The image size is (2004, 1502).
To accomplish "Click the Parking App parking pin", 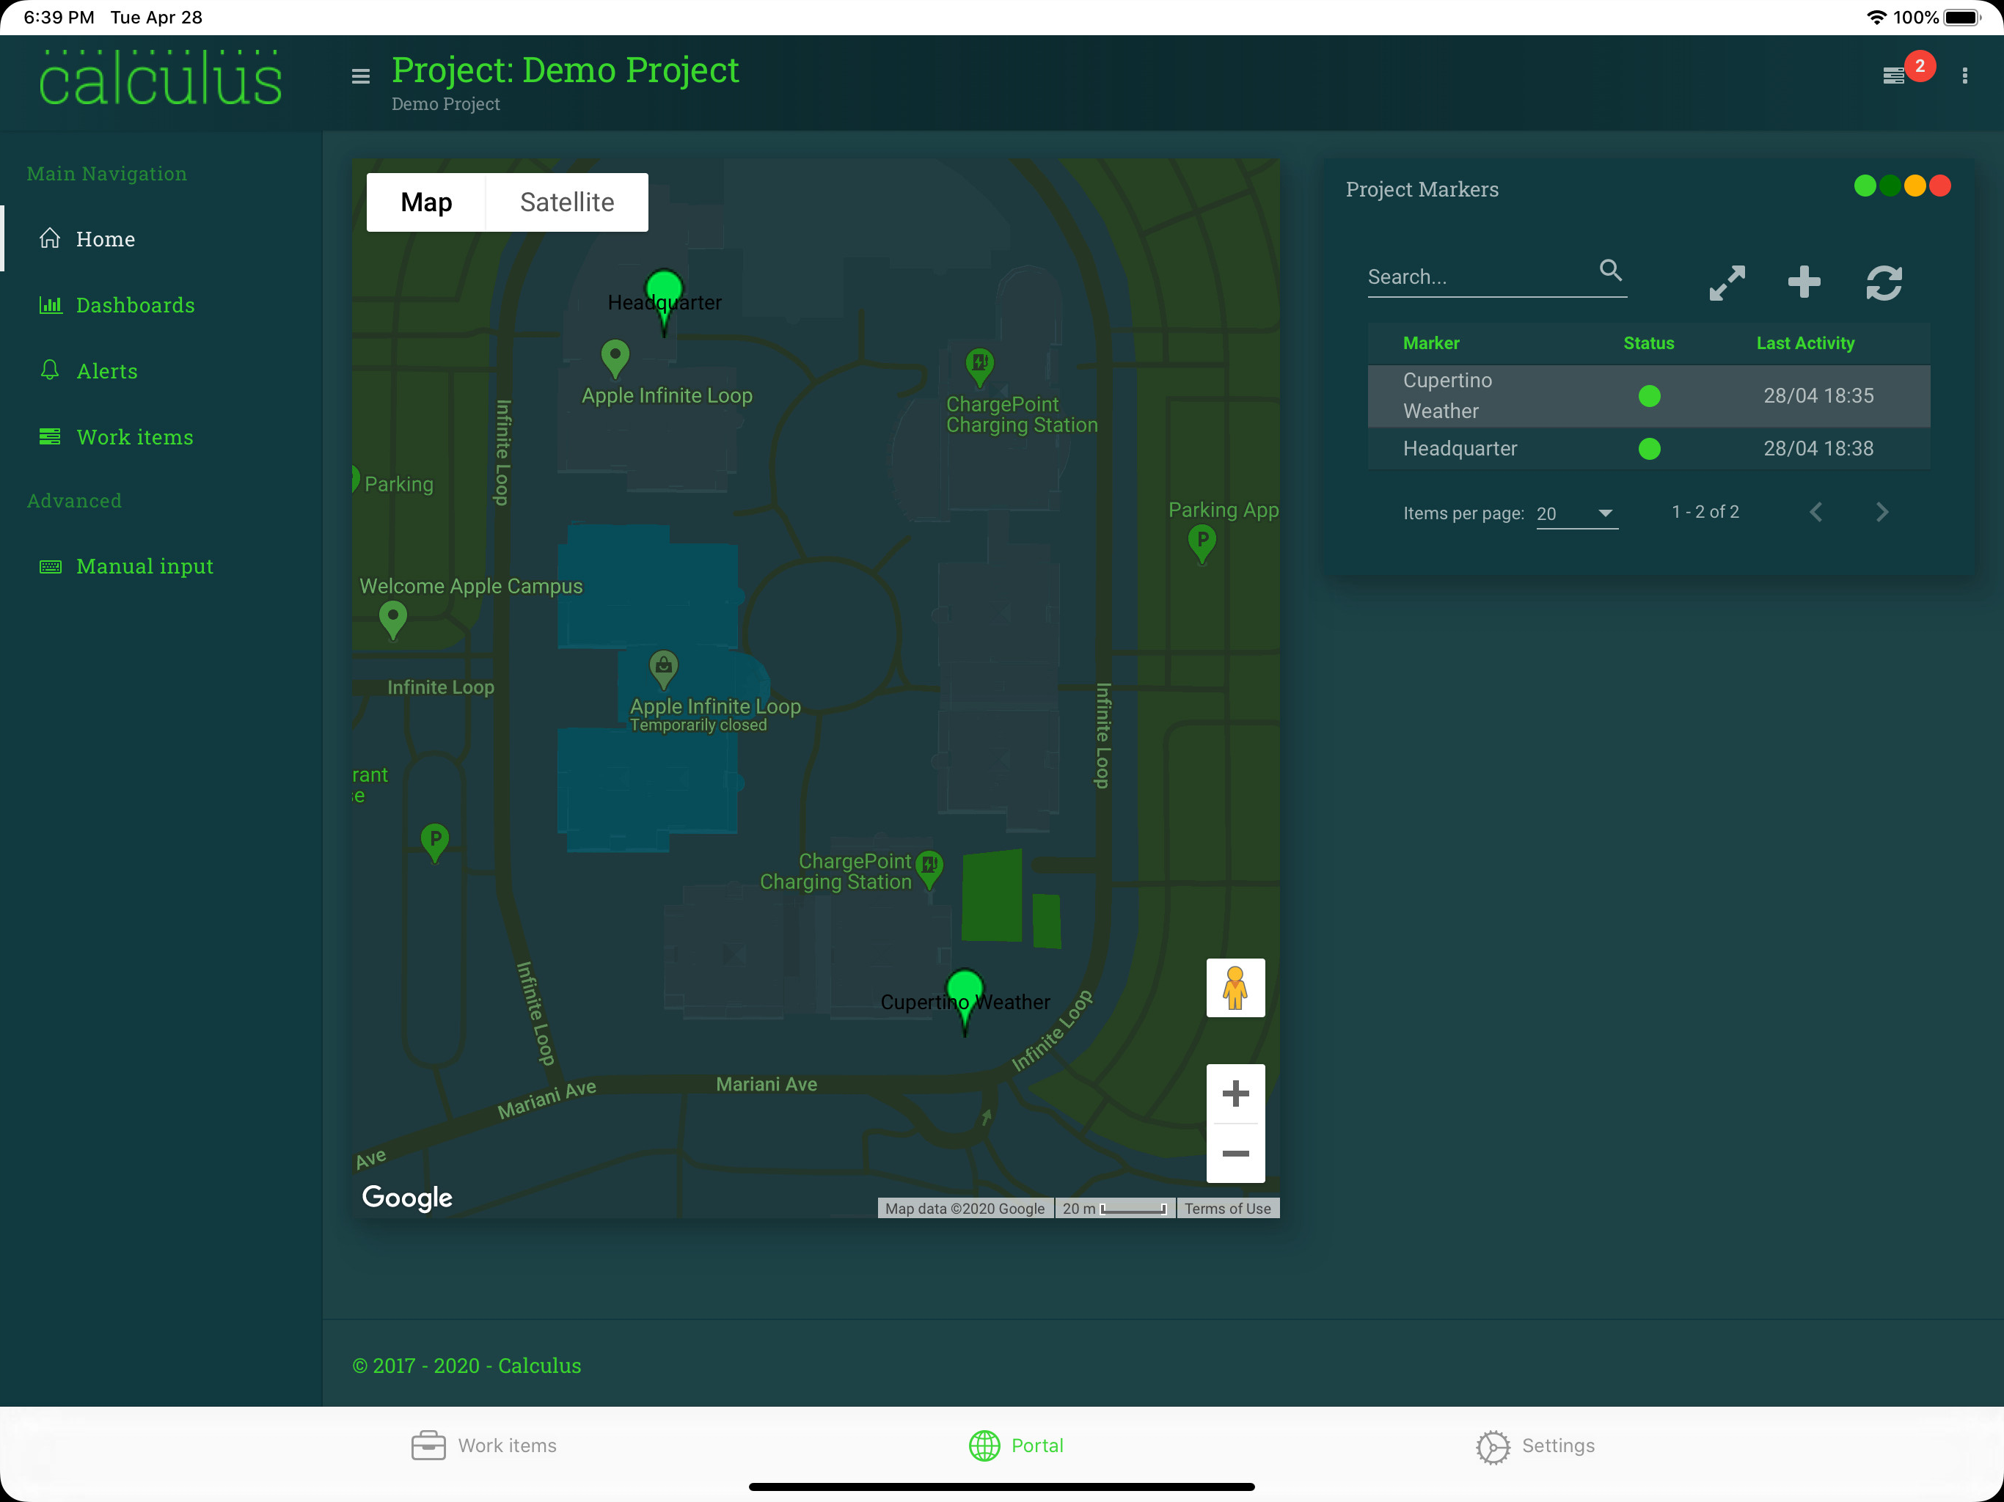I will [1202, 543].
